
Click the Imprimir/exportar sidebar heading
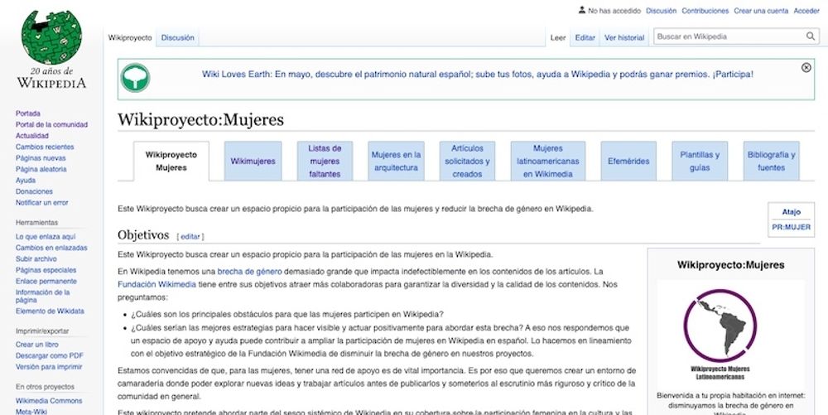[x=42, y=331]
